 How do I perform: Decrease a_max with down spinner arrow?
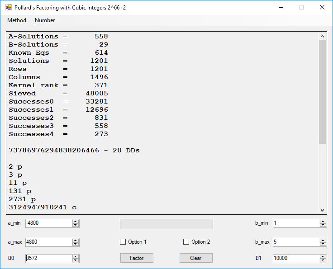[x=76, y=244]
